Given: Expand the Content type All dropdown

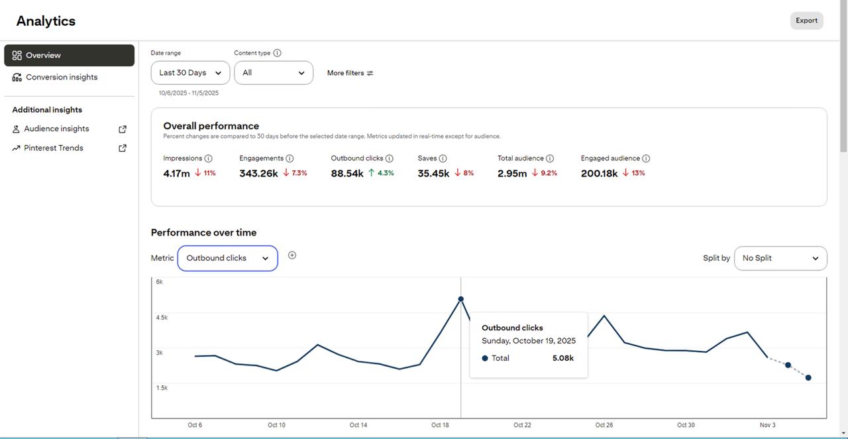Looking at the screenshot, I should pos(274,73).
